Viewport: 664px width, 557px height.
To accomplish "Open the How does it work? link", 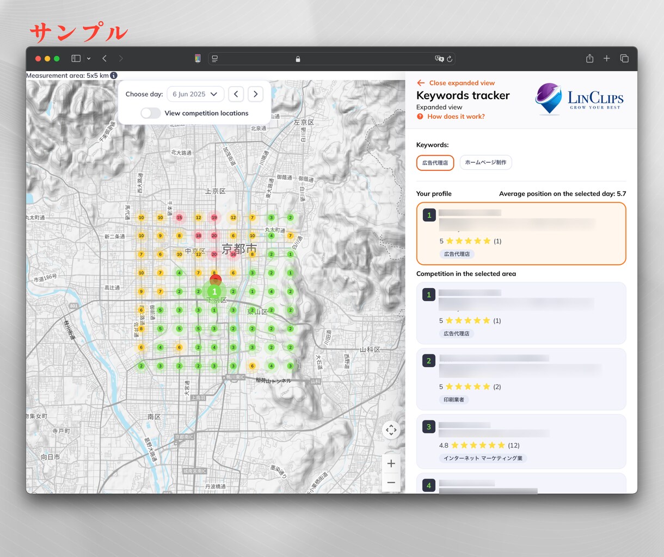I will pos(451,117).
